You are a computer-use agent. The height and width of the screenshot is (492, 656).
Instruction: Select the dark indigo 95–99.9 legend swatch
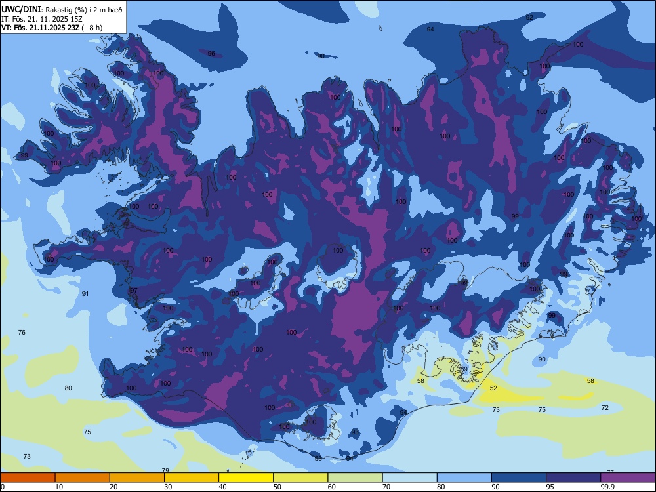[573, 478]
